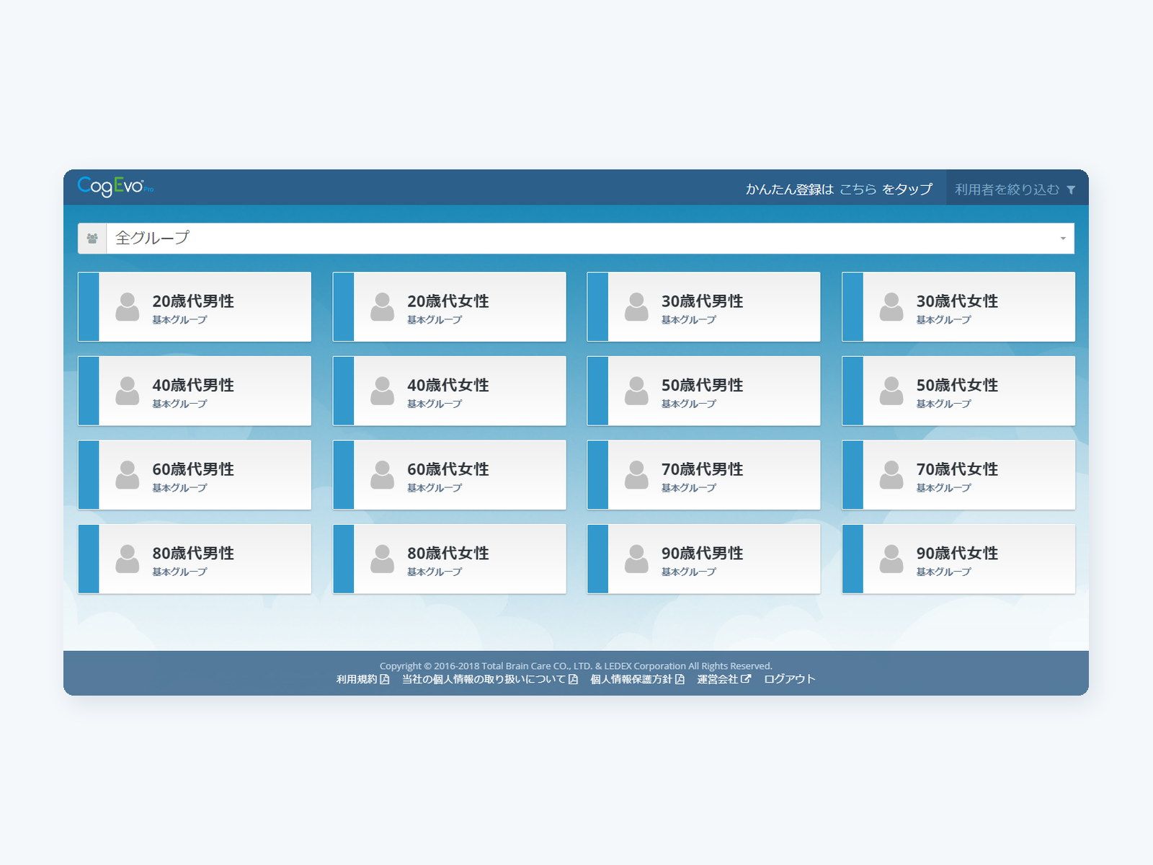1153x865 pixels.
Task: Select the 30歳代男性 user name
Action: tap(703, 301)
